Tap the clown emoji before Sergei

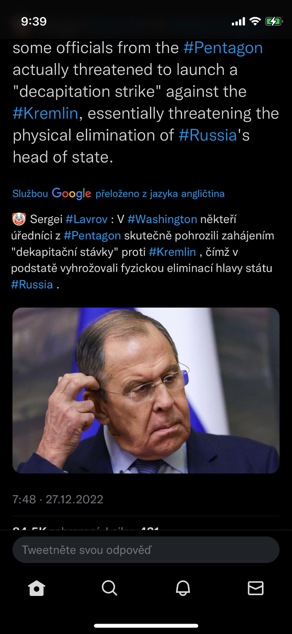point(19,219)
